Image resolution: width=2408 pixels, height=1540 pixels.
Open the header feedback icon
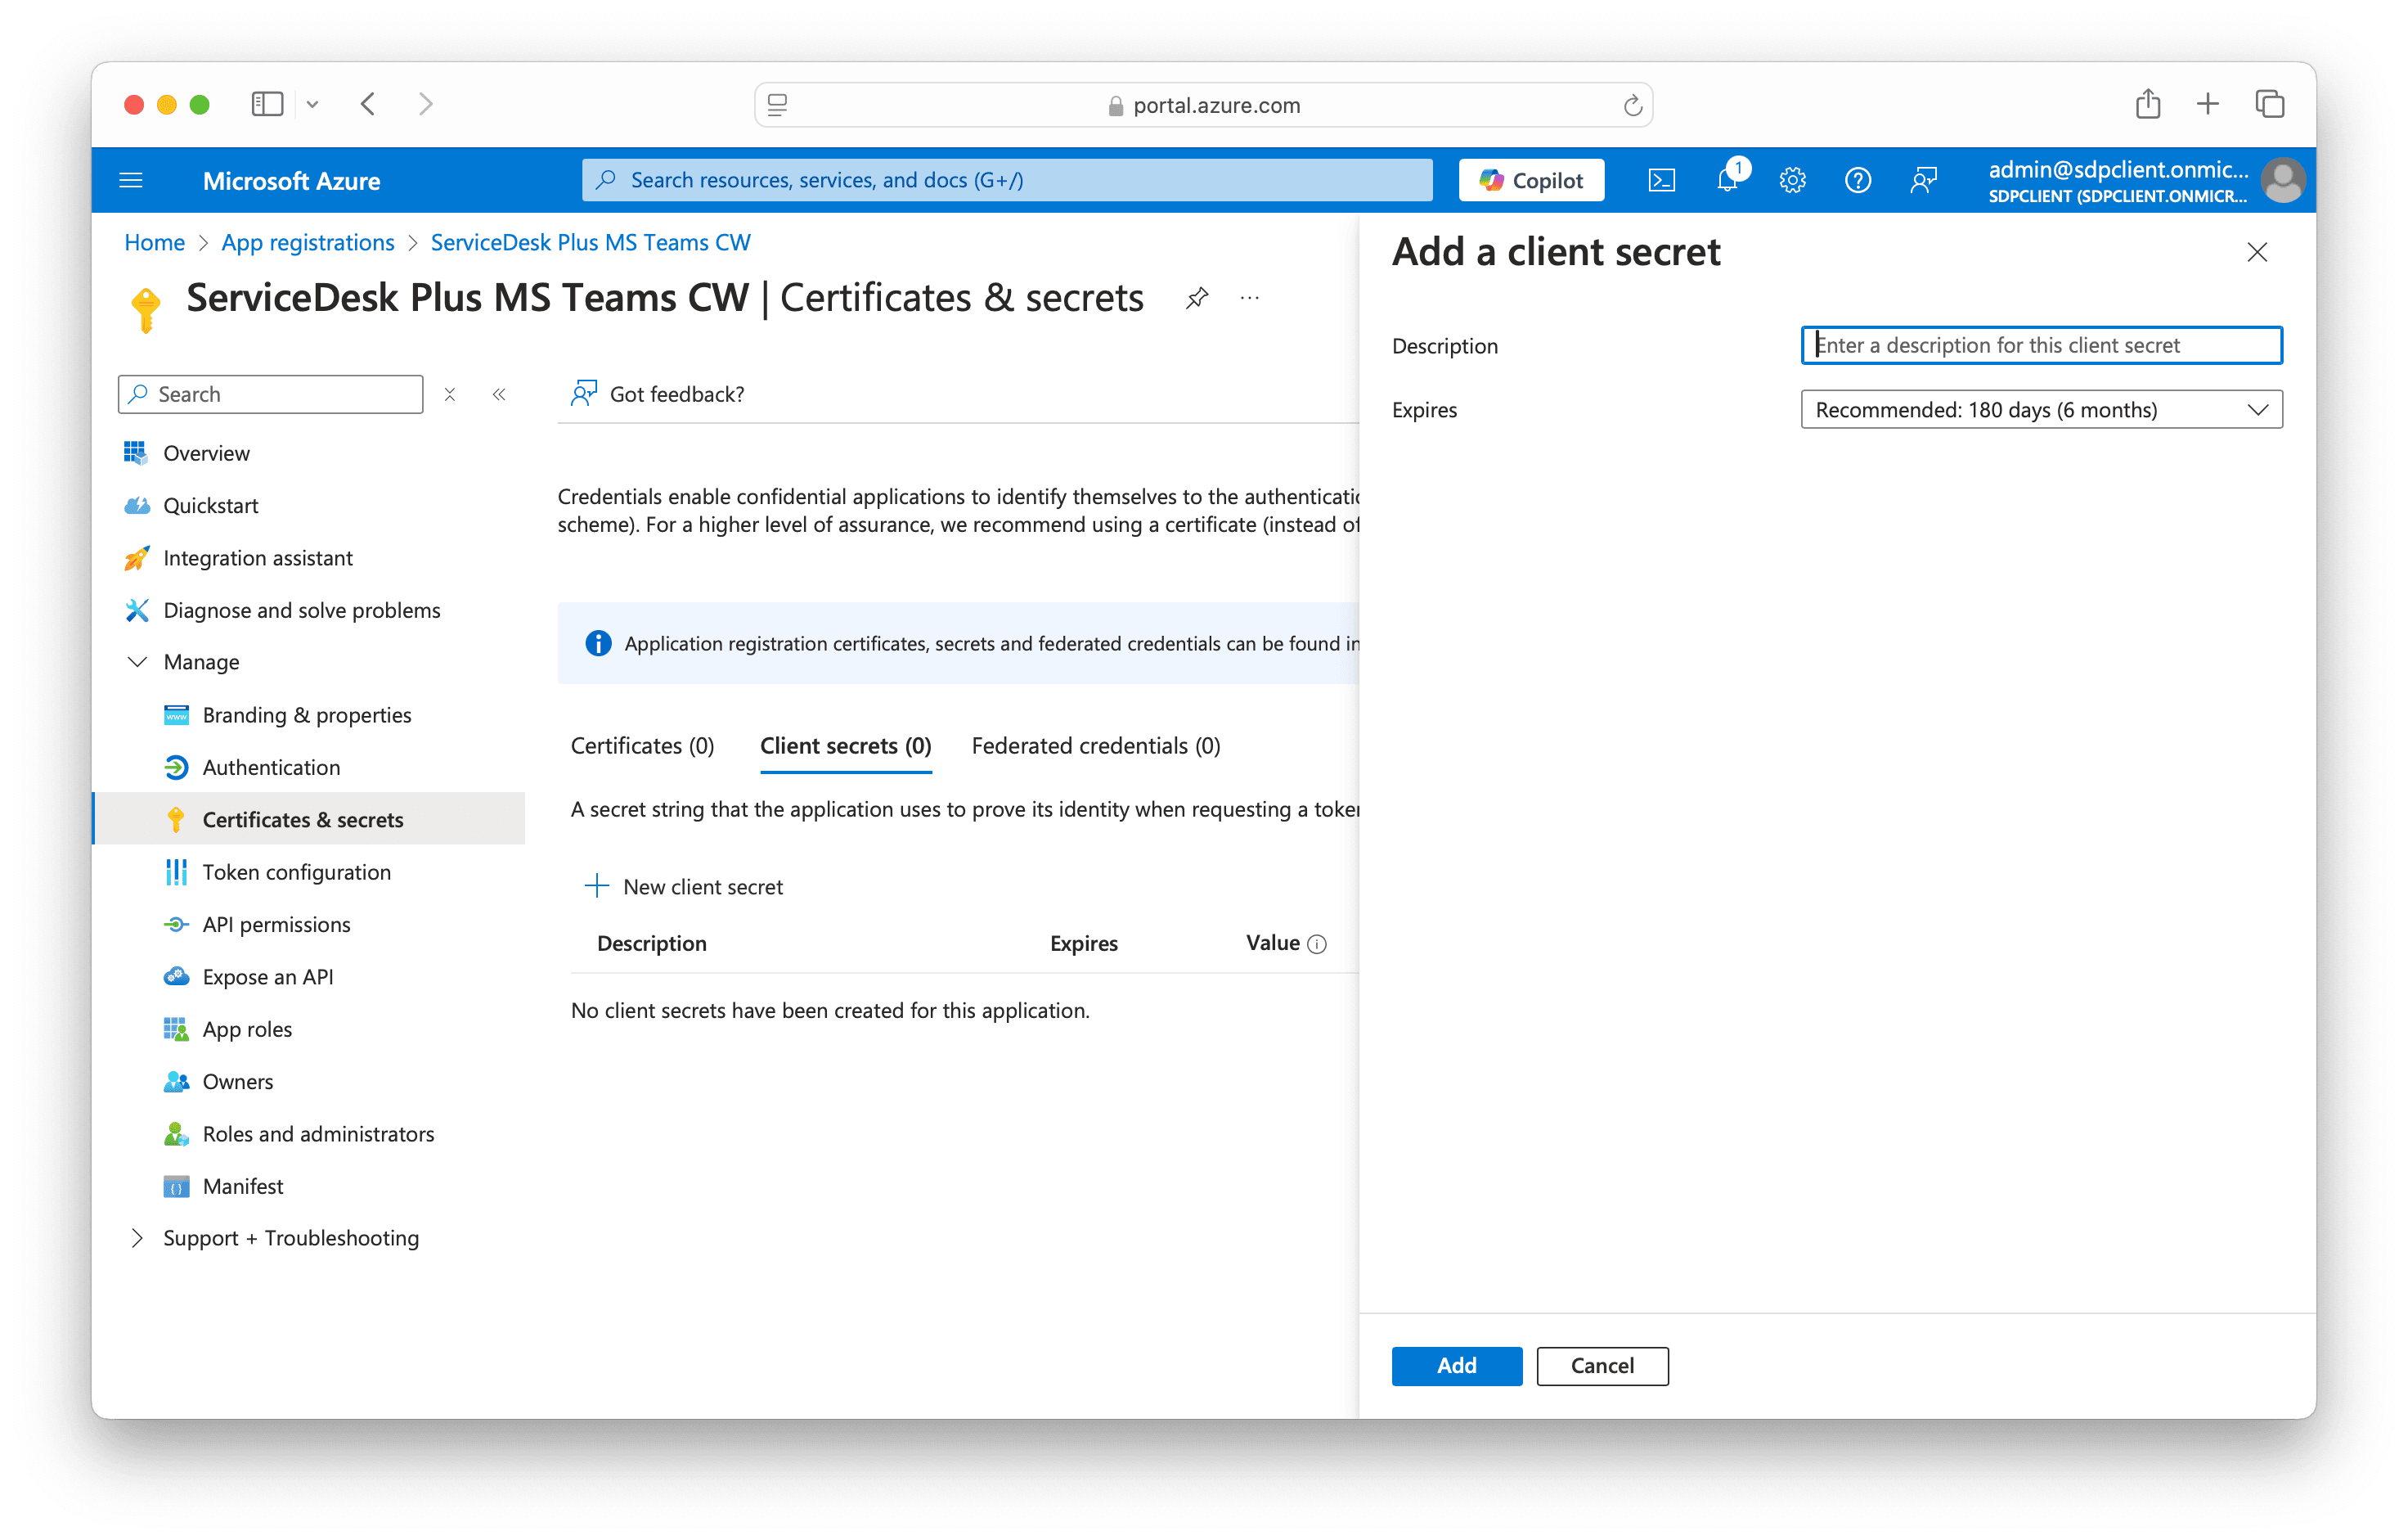coord(1923,180)
